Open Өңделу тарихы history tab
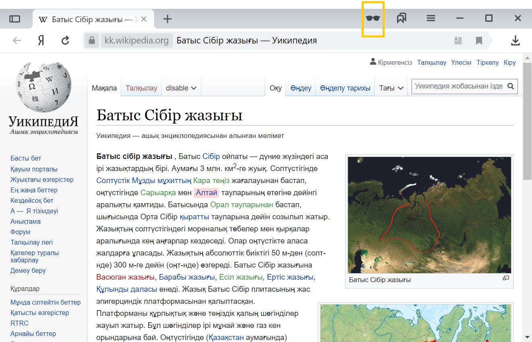The height and width of the screenshot is (342, 532). tap(345, 88)
